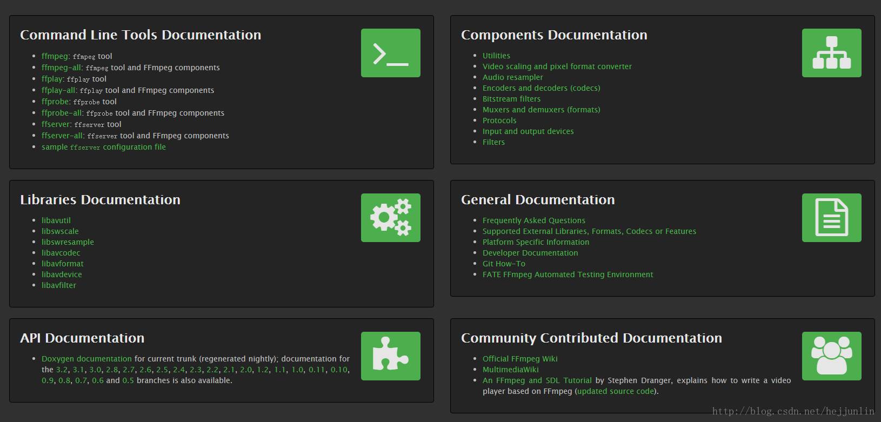Open API docs for branch 0.9
The height and width of the screenshot is (422, 881).
(x=48, y=380)
